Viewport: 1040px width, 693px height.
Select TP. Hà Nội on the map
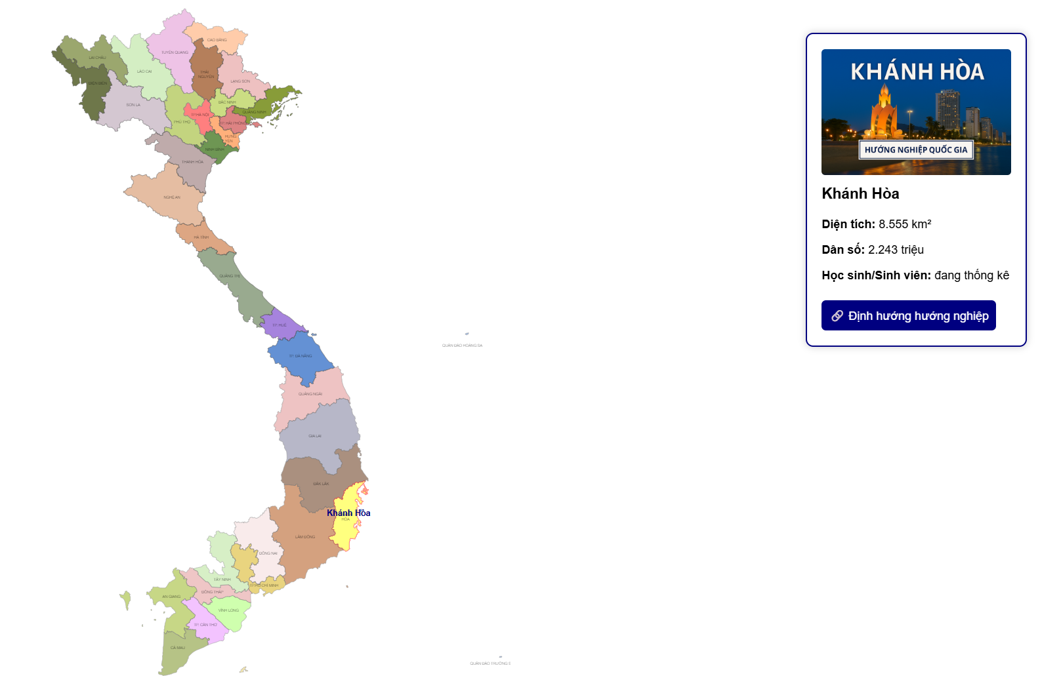(x=198, y=114)
